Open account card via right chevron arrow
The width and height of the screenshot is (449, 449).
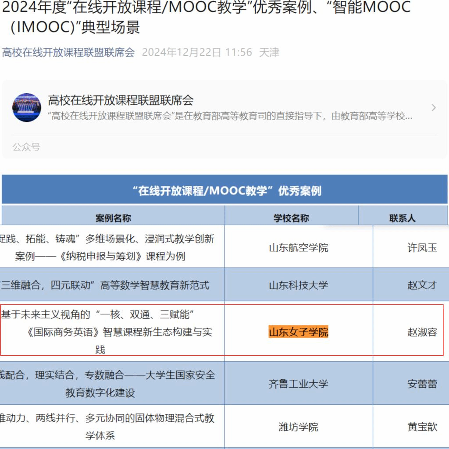click(433, 108)
